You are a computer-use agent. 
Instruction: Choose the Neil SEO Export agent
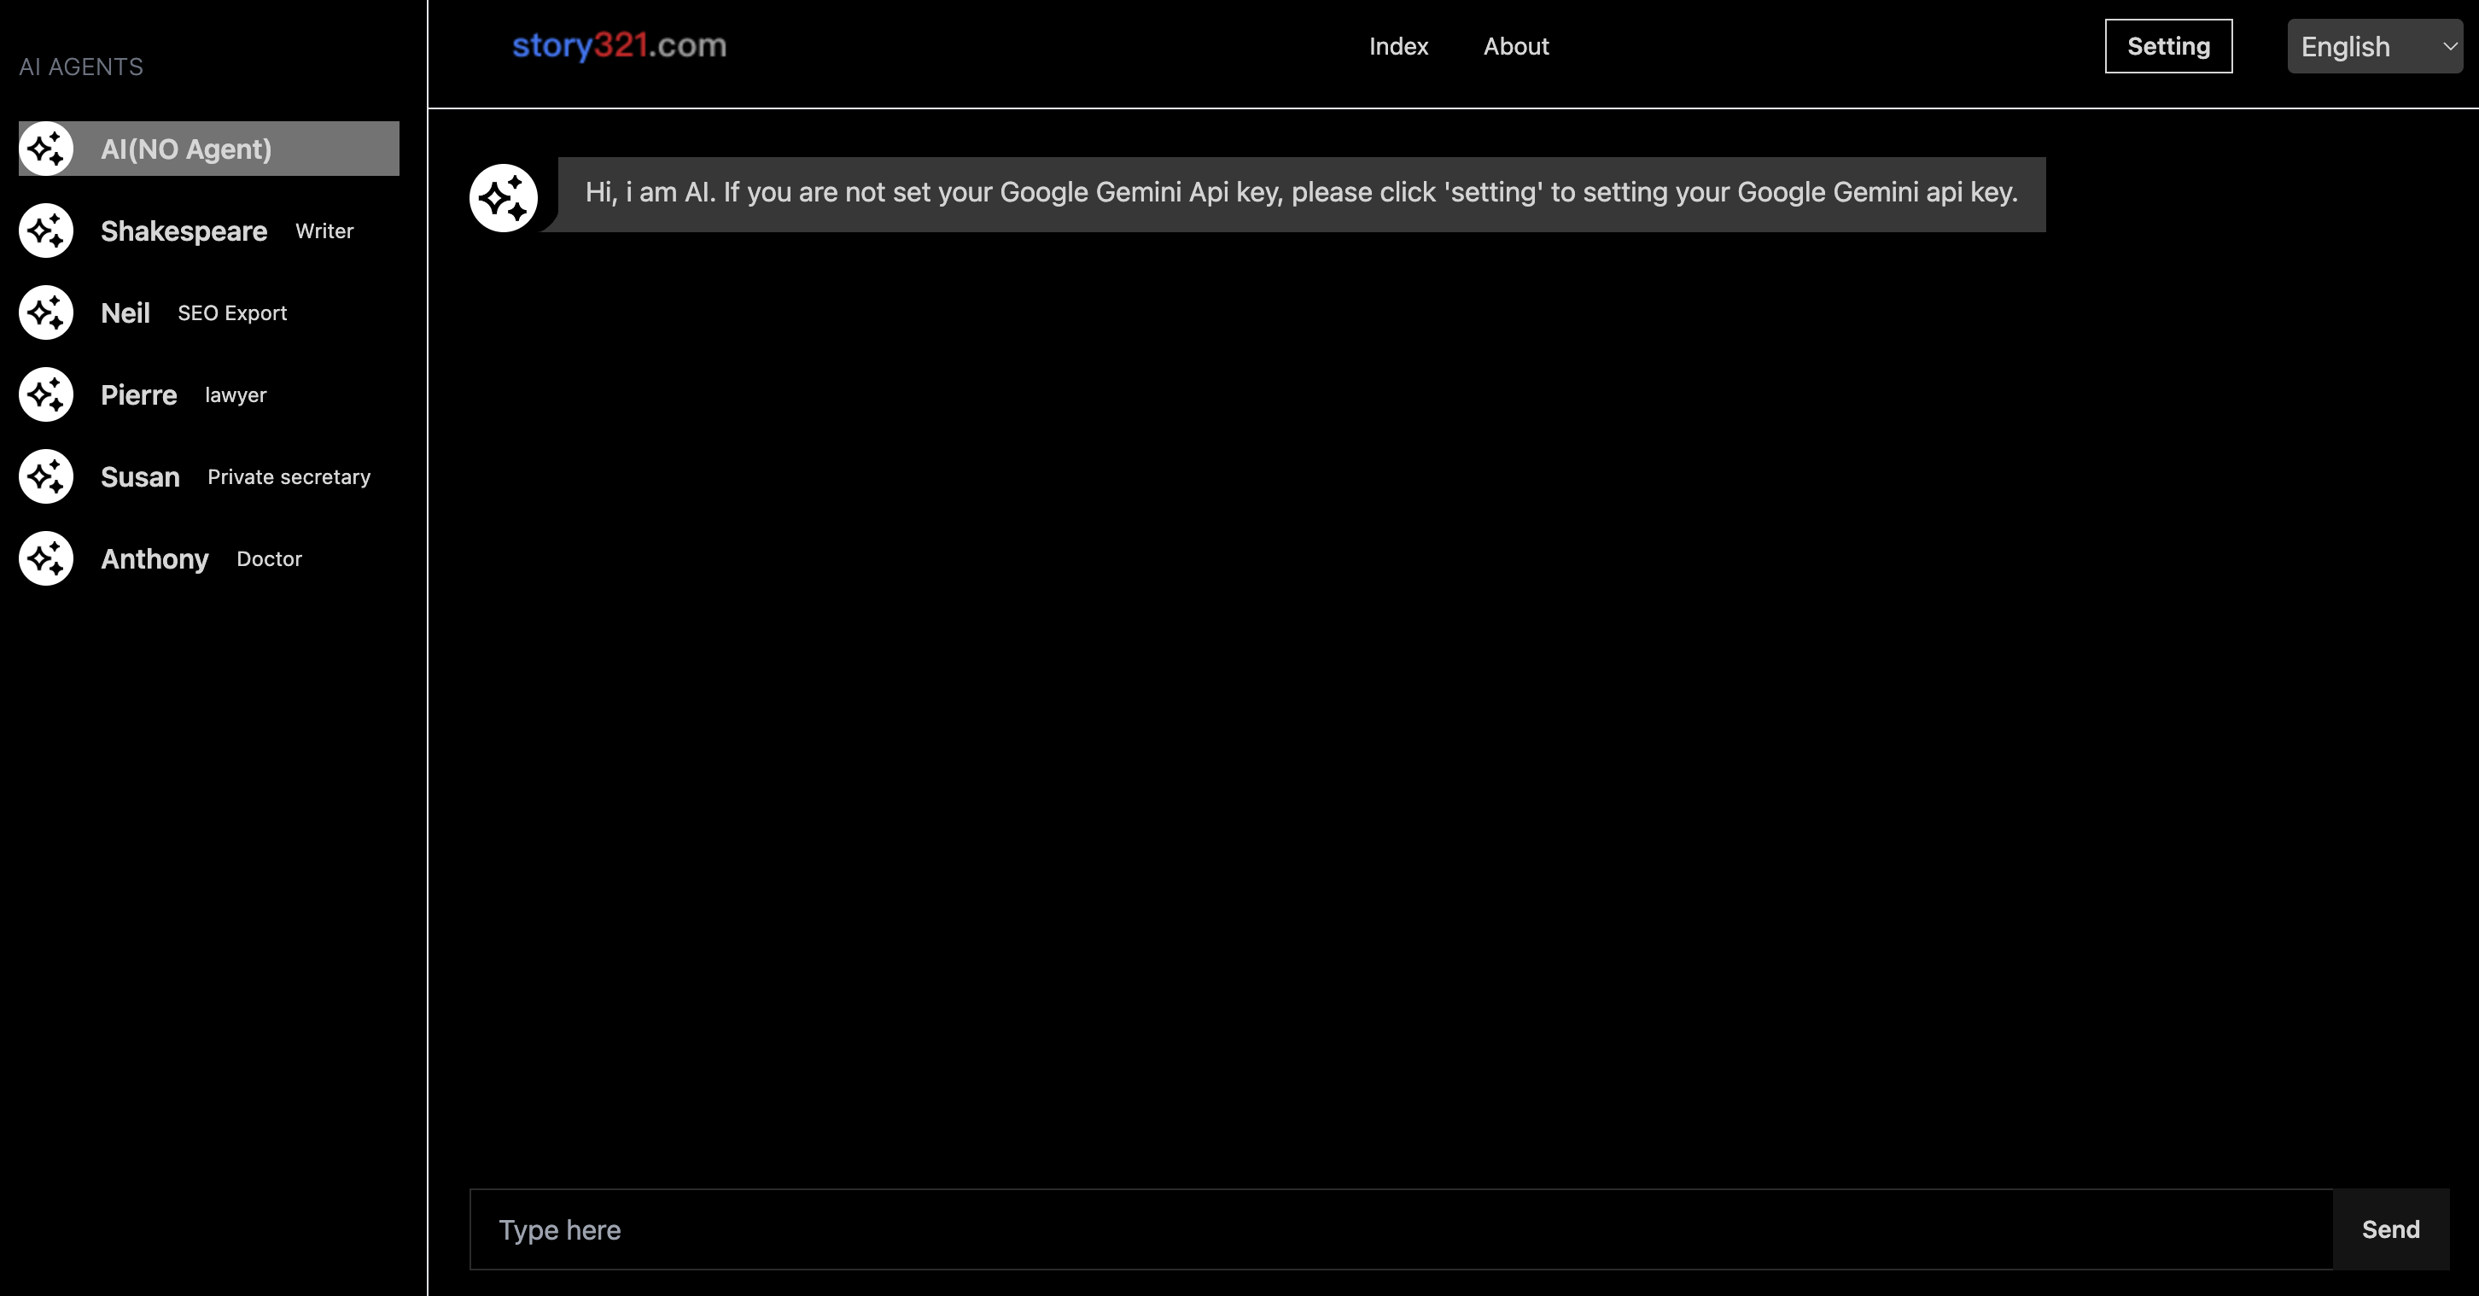(x=192, y=312)
